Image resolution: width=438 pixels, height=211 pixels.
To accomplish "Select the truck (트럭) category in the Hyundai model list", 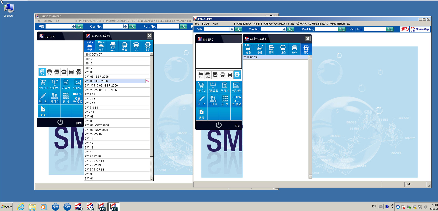I will (x=113, y=46).
